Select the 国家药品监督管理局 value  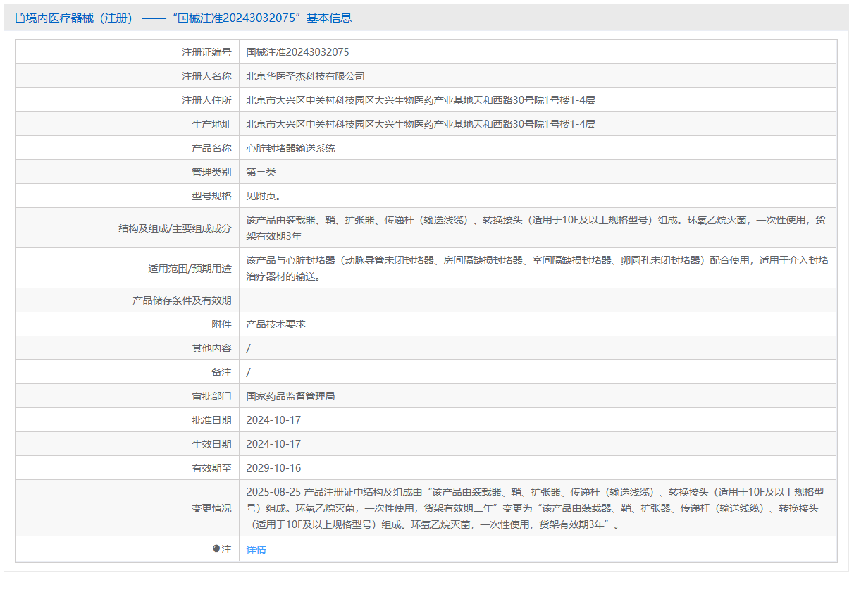coord(291,396)
